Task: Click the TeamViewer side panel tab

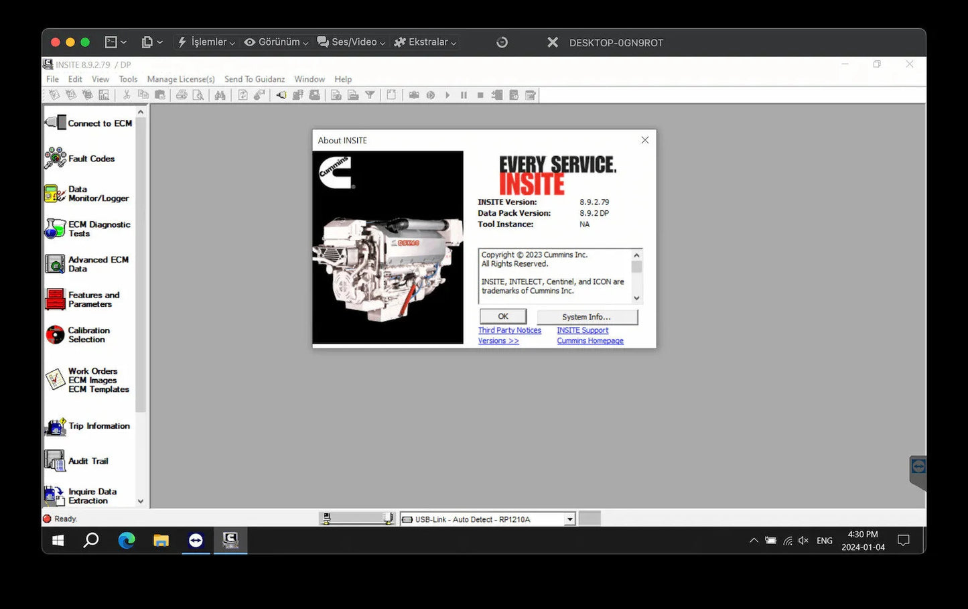Action: coord(918,472)
